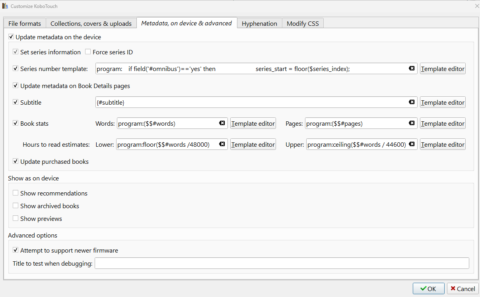
Task: Clear the Subtitle template field
Action: tap(412, 102)
